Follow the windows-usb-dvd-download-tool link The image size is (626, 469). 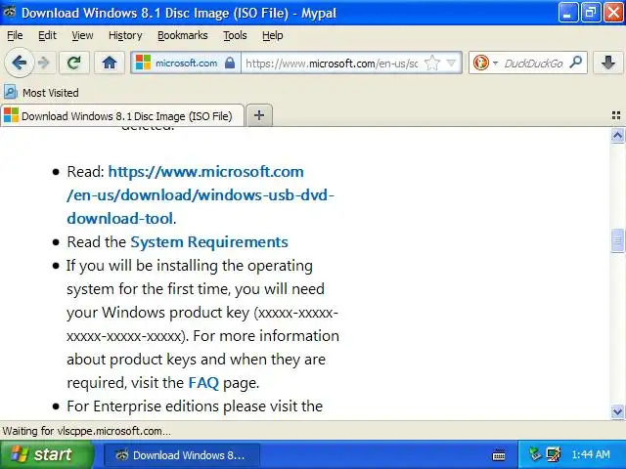point(200,195)
